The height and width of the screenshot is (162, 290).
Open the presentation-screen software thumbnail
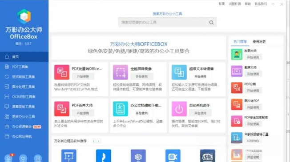69,156
